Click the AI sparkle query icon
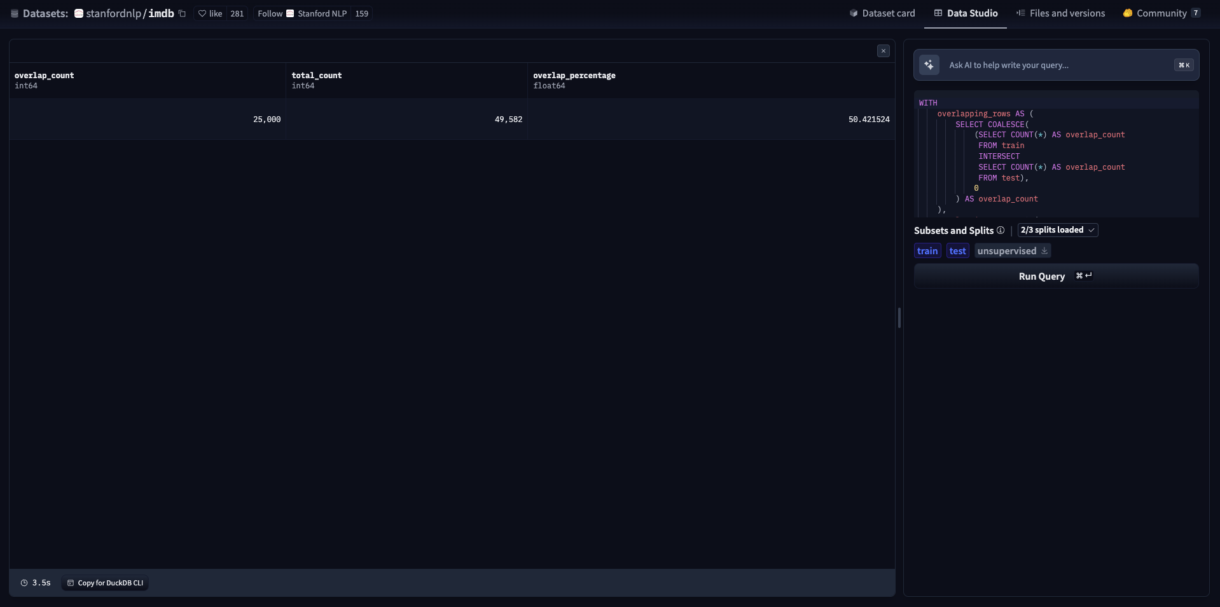Image resolution: width=1220 pixels, height=607 pixels. tap(929, 65)
